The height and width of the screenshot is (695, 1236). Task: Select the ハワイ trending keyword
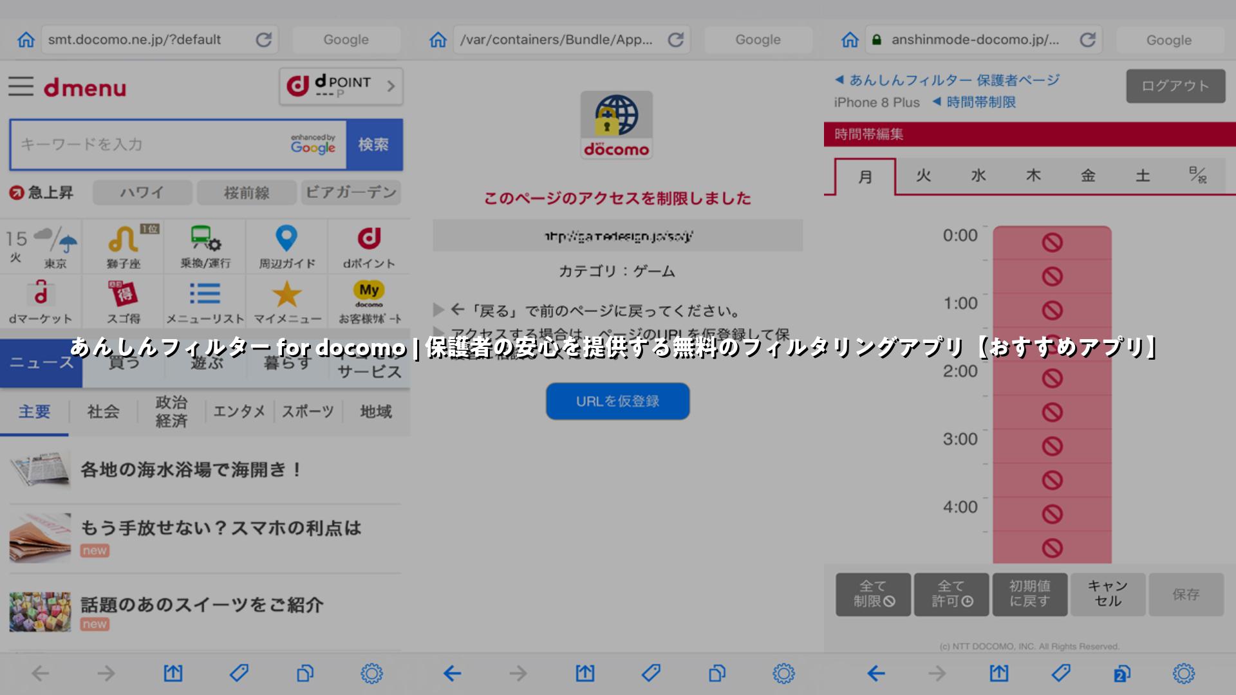[142, 192]
